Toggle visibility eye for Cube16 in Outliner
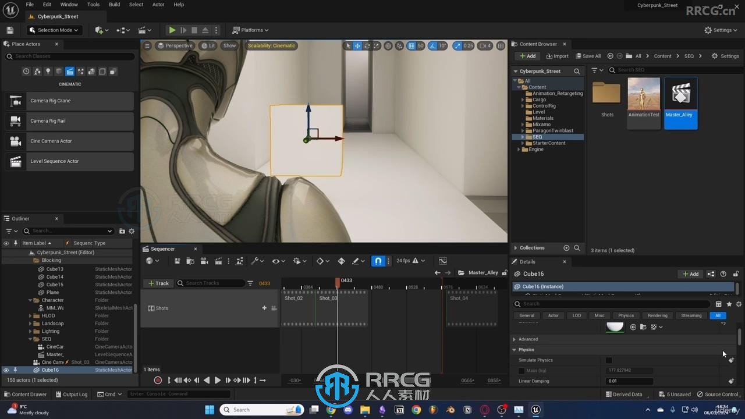Image resolution: width=745 pixels, height=419 pixels. pyautogui.click(x=6, y=370)
